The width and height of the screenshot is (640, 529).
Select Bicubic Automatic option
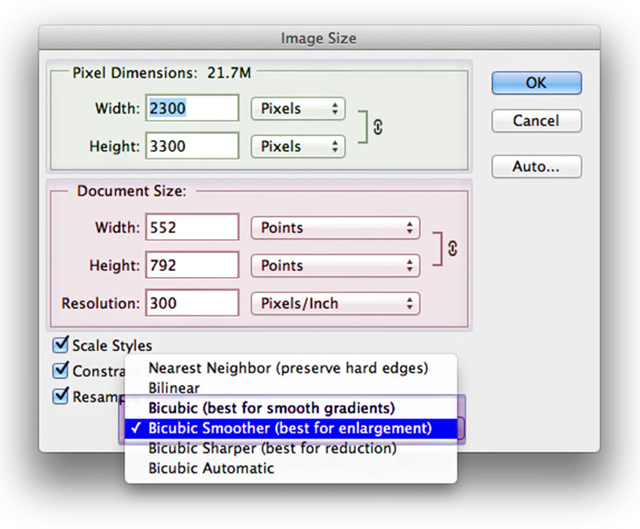click(211, 468)
